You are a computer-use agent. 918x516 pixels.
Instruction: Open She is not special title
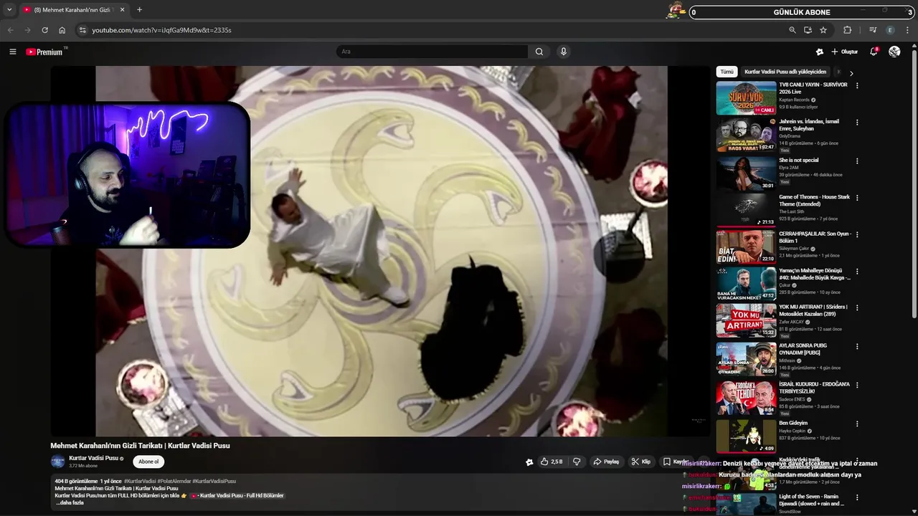(x=798, y=161)
